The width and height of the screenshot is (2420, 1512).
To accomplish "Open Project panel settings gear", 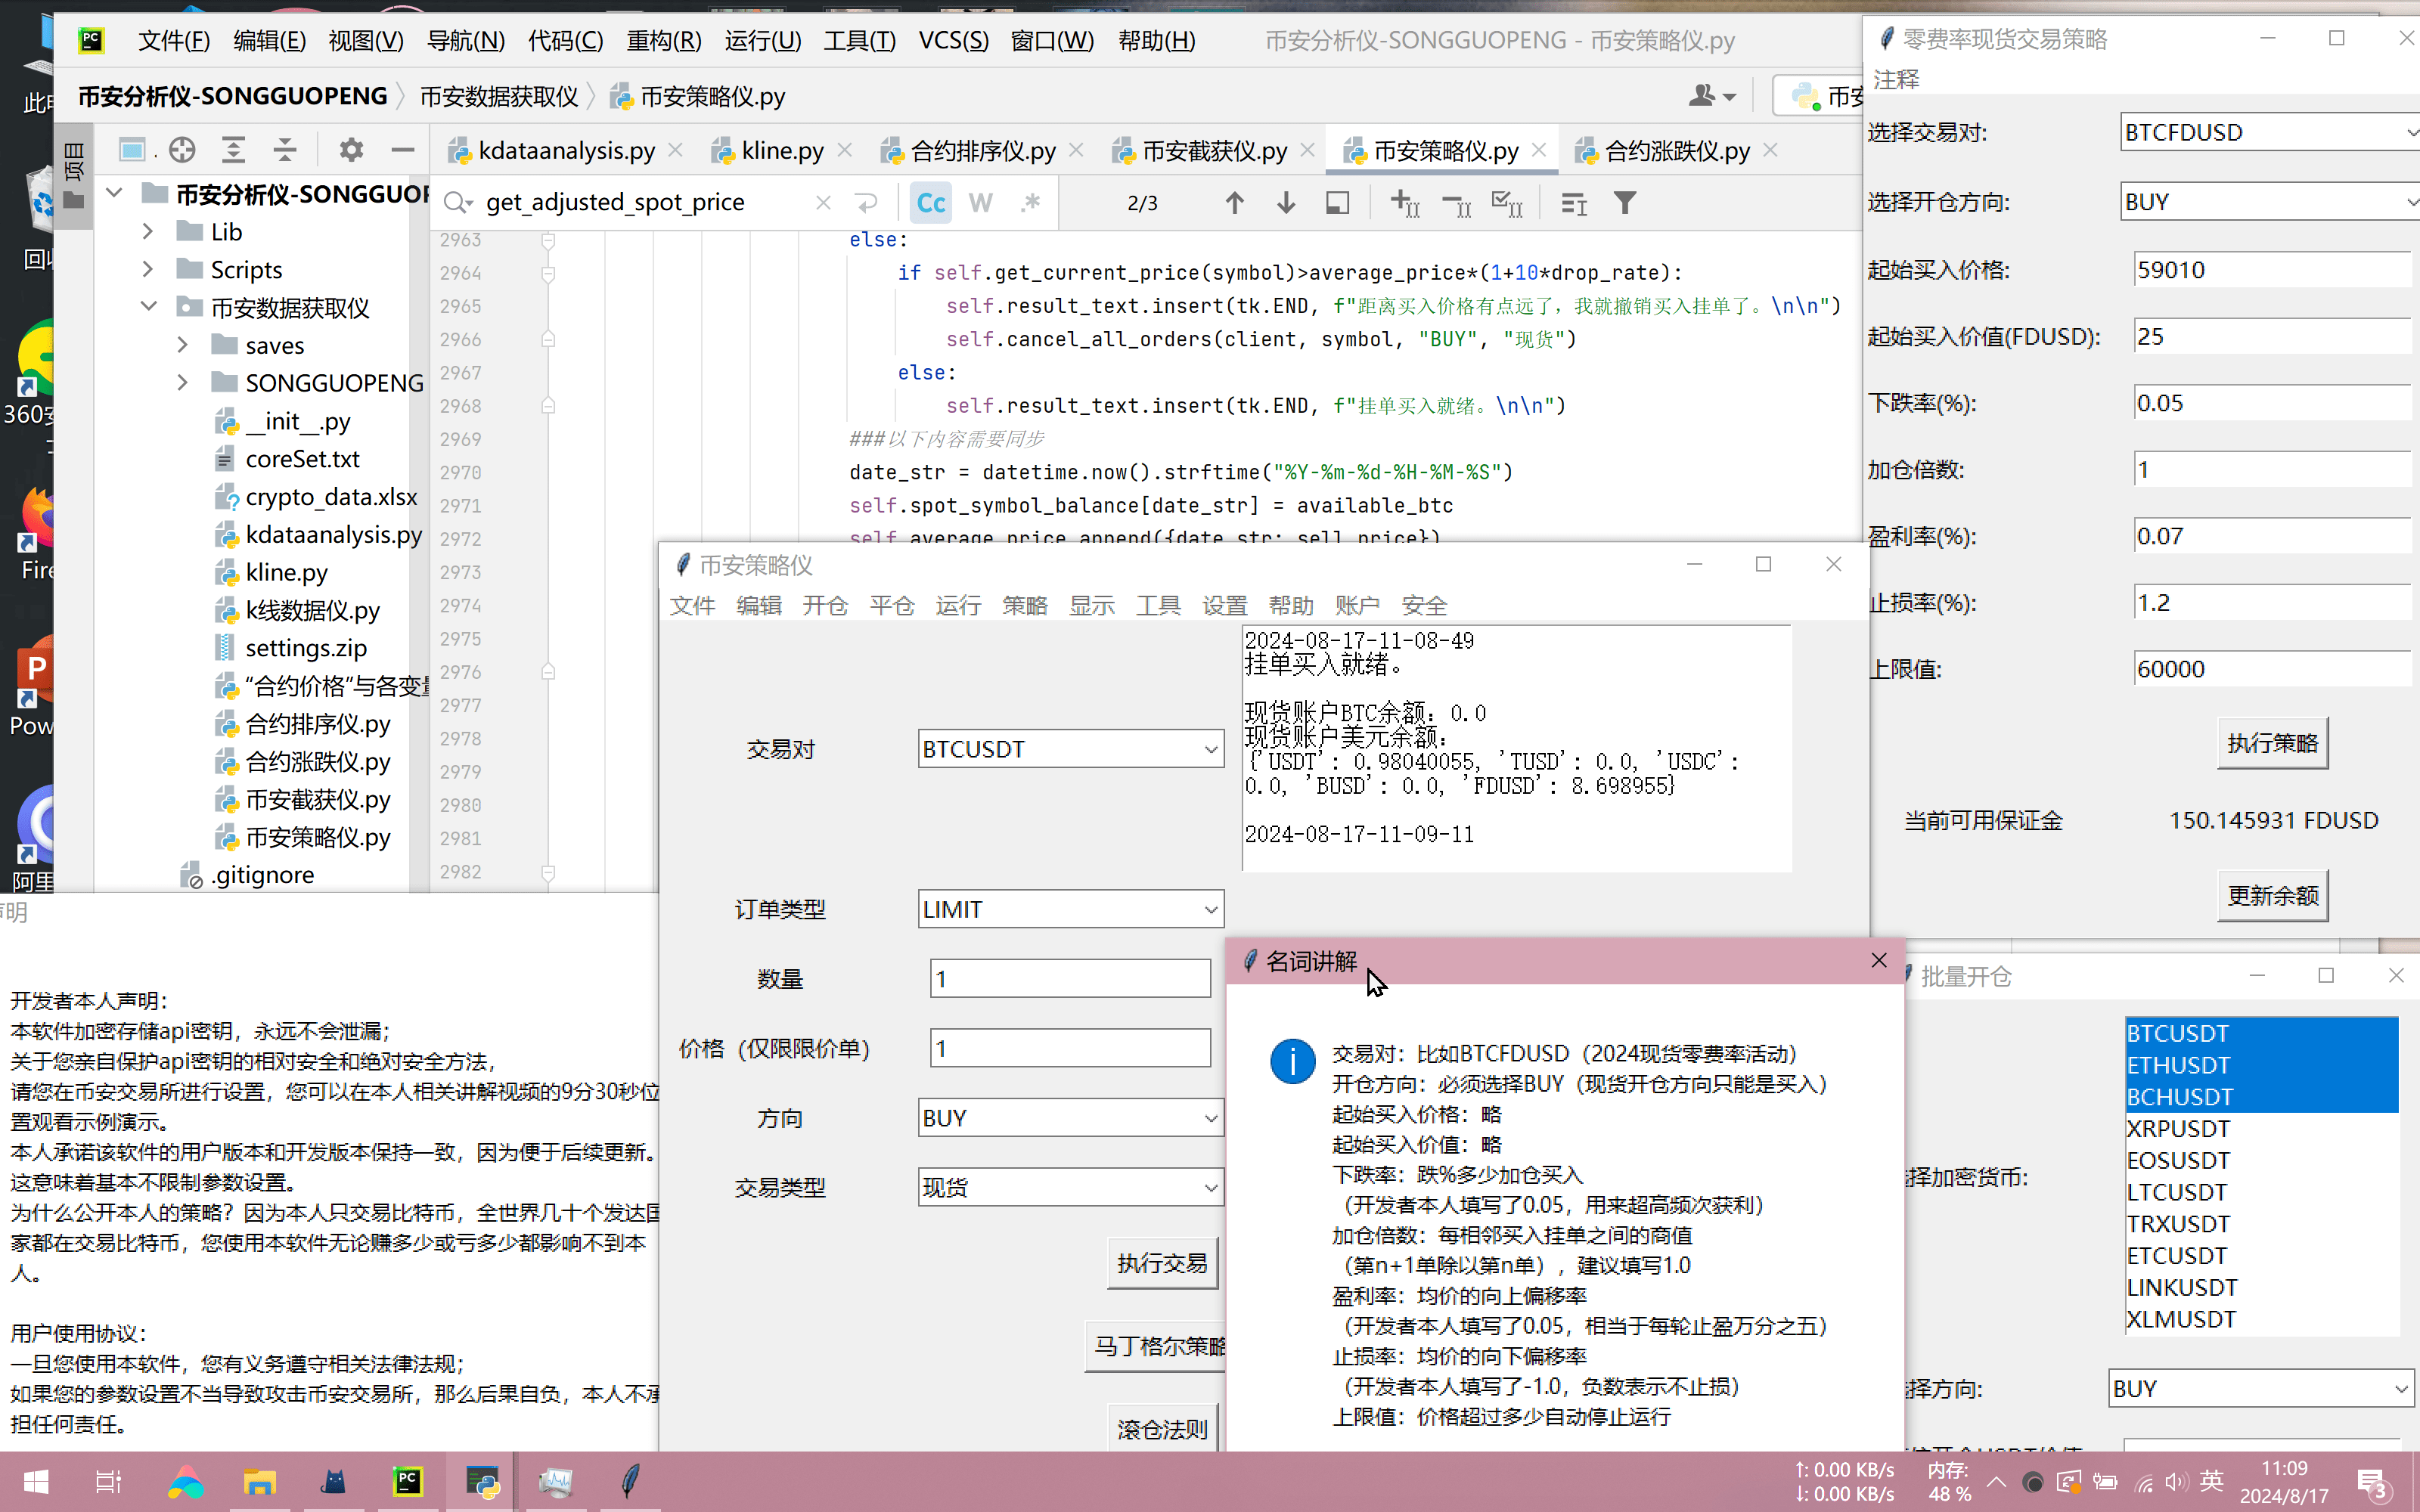I will 351,150.
